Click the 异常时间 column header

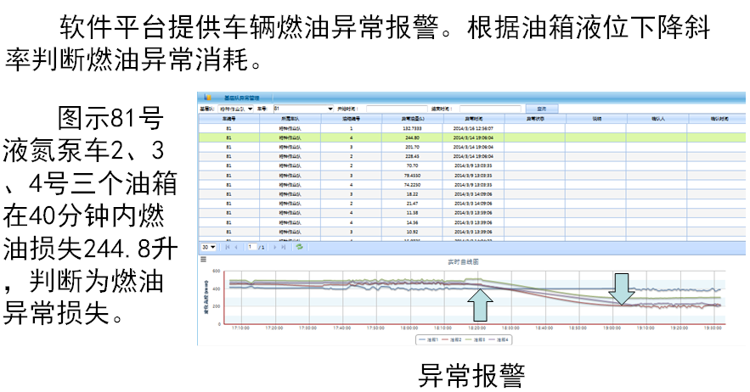pyautogui.click(x=474, y=118)
